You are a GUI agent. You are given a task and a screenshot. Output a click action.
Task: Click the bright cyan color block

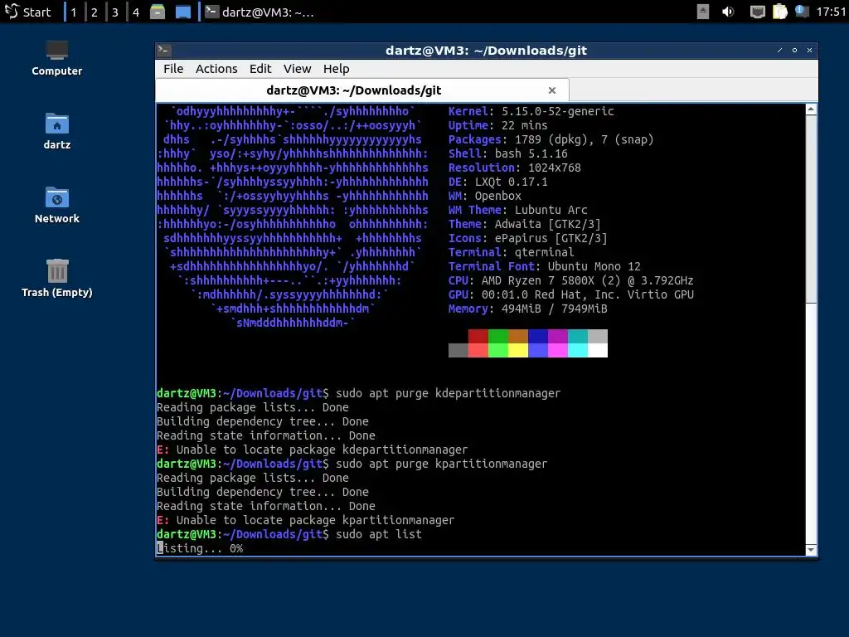(578, 351)
